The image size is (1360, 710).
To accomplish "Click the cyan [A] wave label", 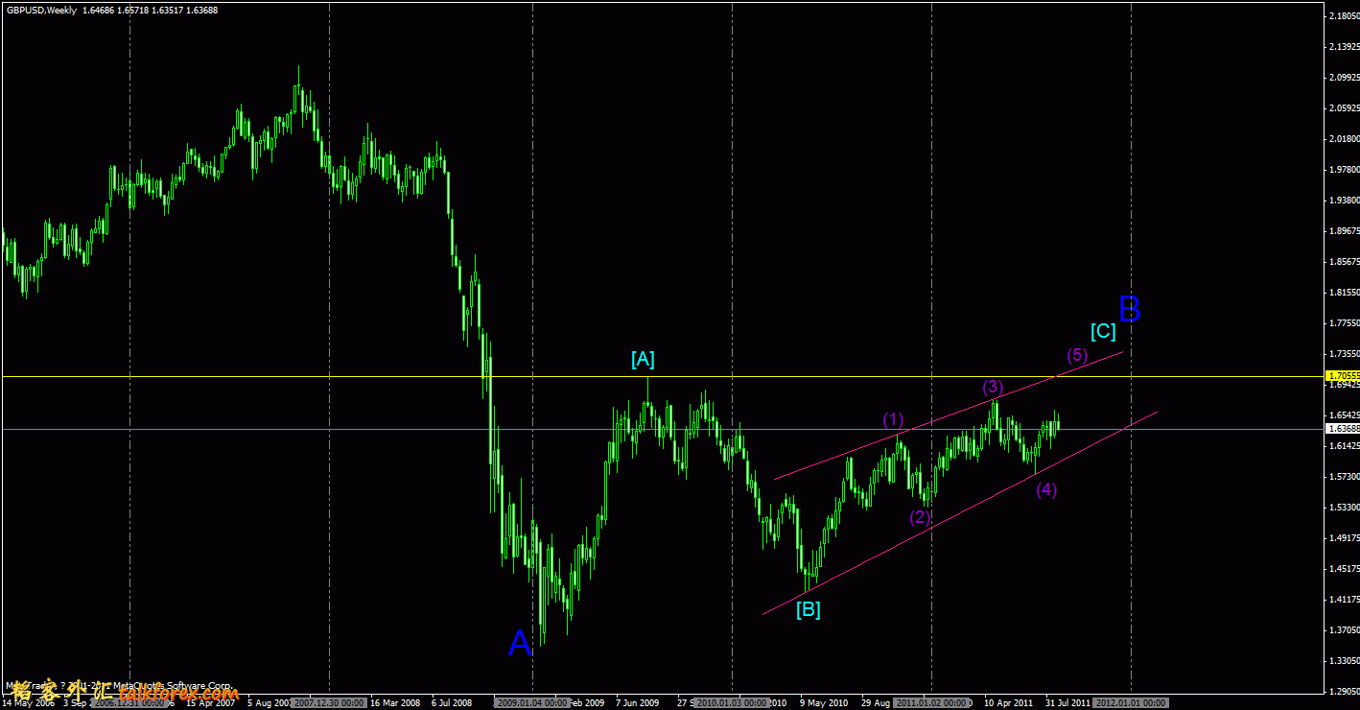I will point(643,360).
